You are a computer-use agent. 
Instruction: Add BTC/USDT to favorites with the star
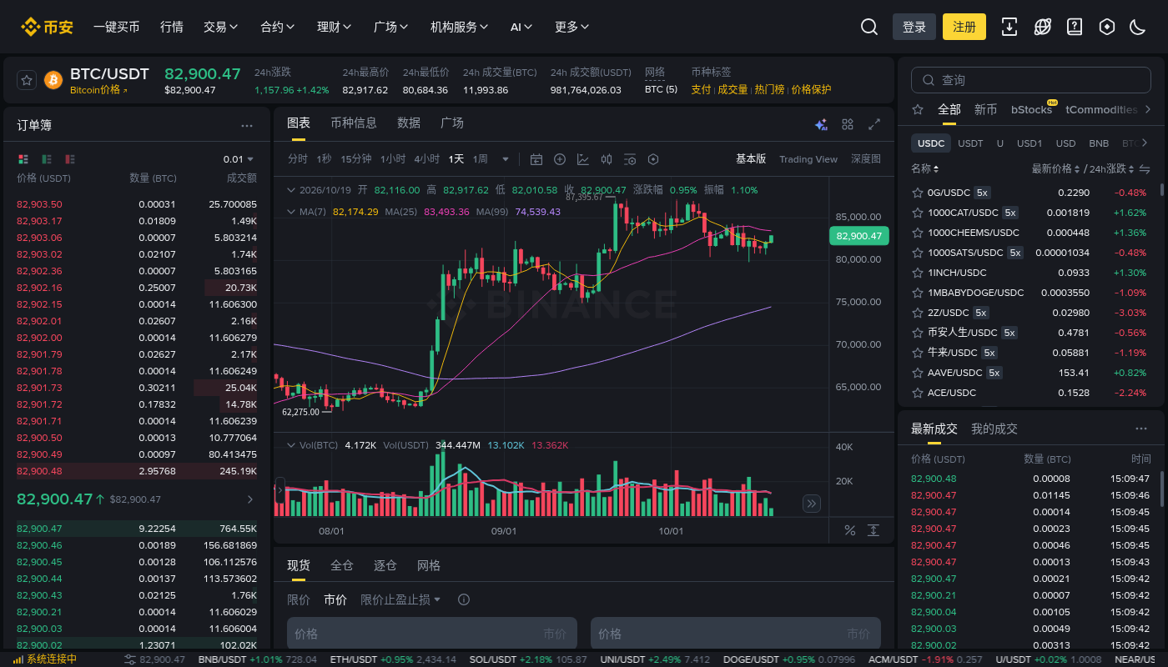(27, 80)
